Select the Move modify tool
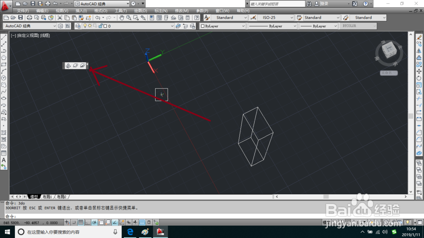The height and width of the screenshot is (238, 424). (419, 71)
